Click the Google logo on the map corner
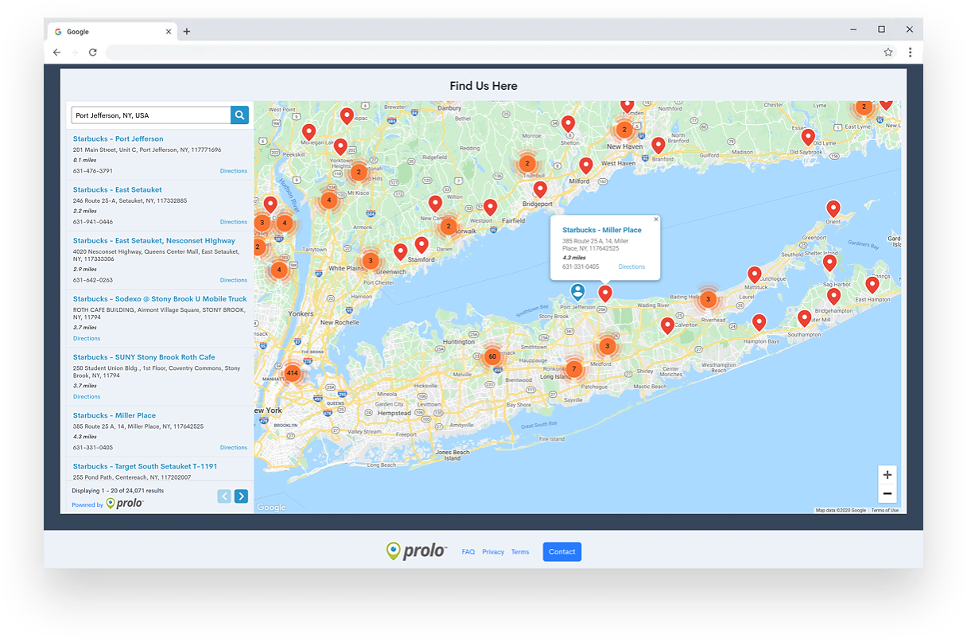 pos(270,507)
